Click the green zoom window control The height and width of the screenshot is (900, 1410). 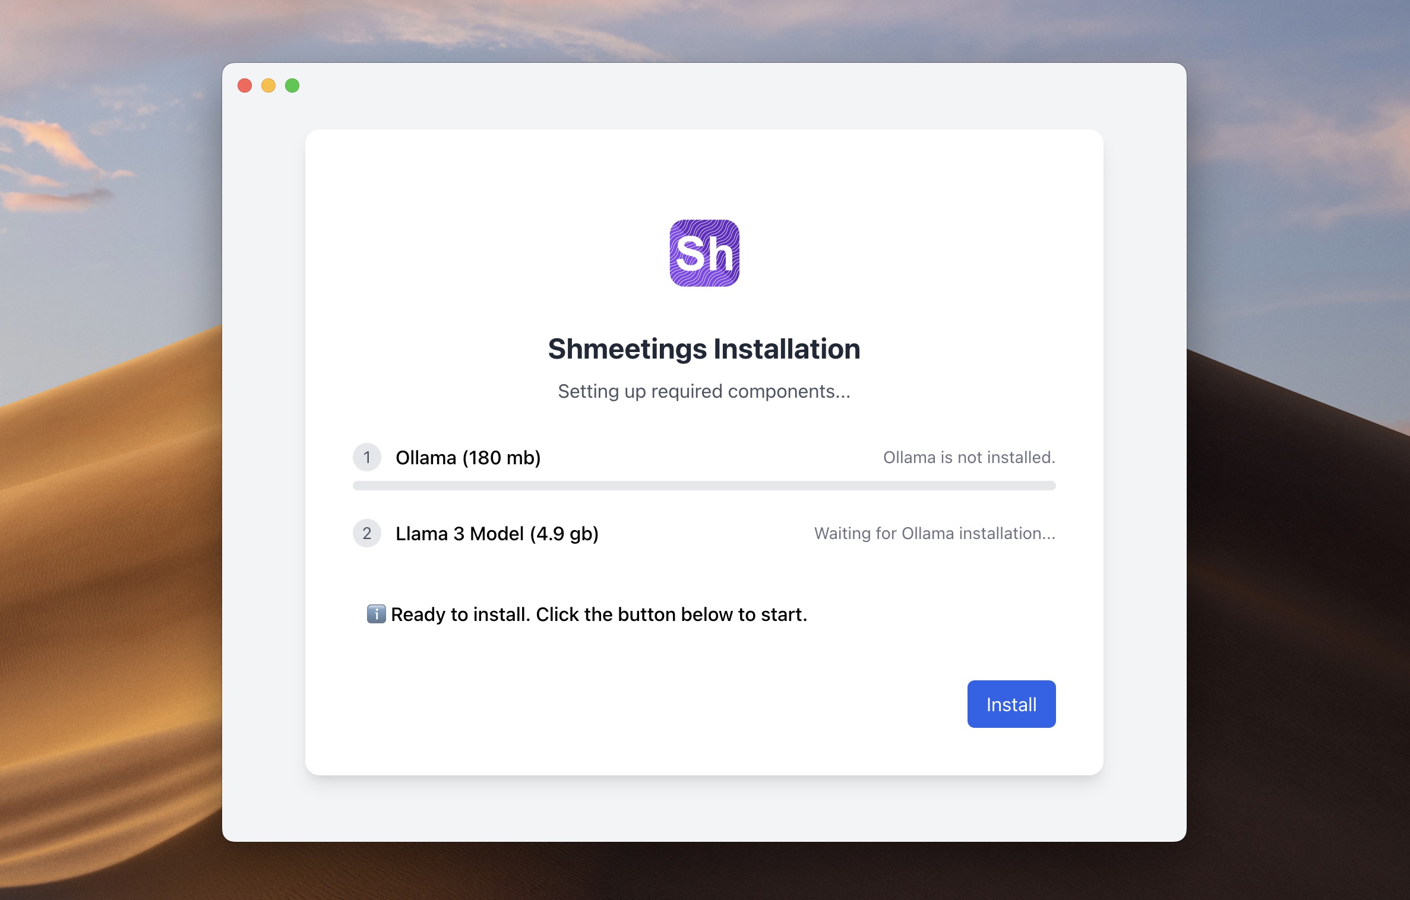292,85
